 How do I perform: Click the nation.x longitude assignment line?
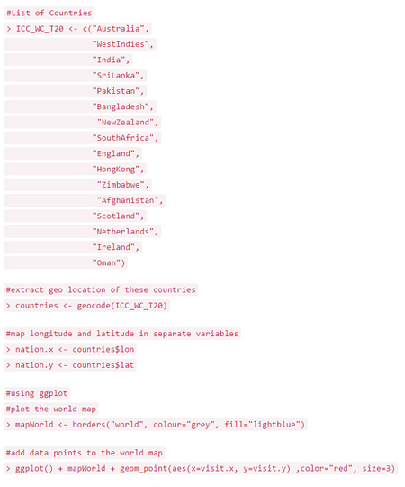pyautogui.click(x=70, y=349)
